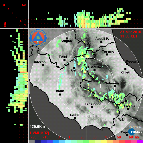Click the 4 km height axis label

click(x=21, y=21)
